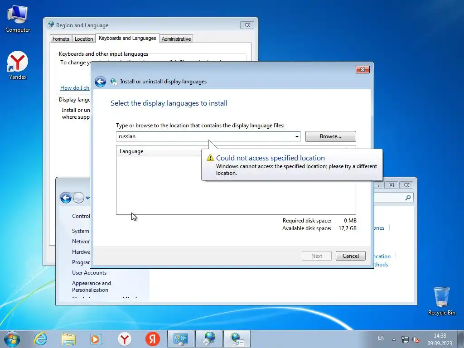Open the red Yandex Я taskbar icon

(152, 339)
